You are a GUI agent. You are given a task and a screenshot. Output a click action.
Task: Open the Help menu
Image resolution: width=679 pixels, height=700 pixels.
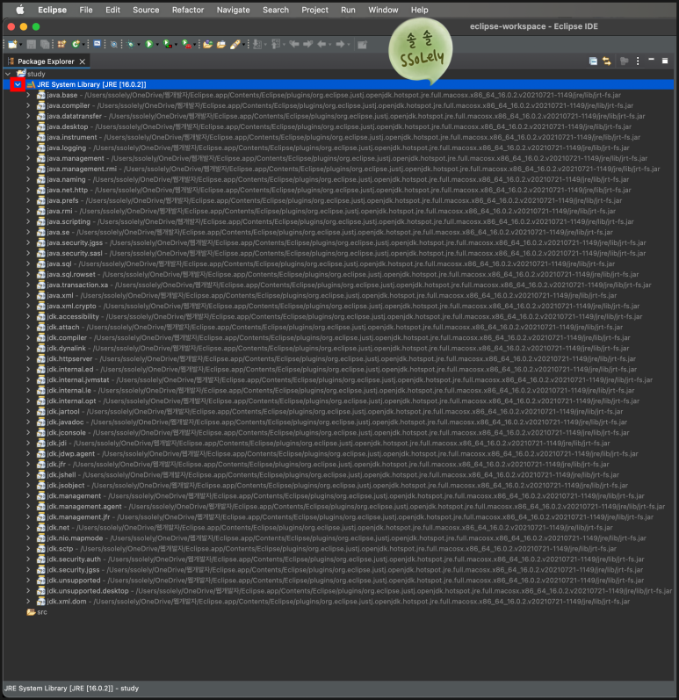point(419,10)
